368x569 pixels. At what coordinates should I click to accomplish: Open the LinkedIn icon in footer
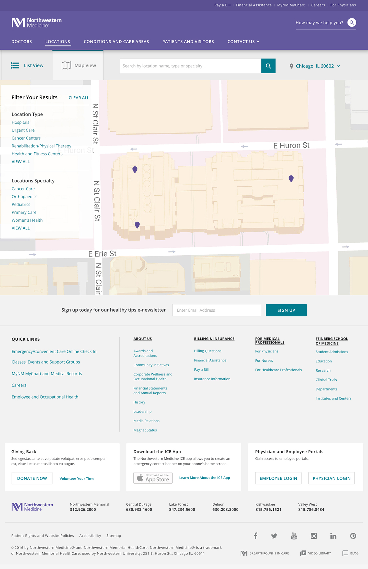333,536
